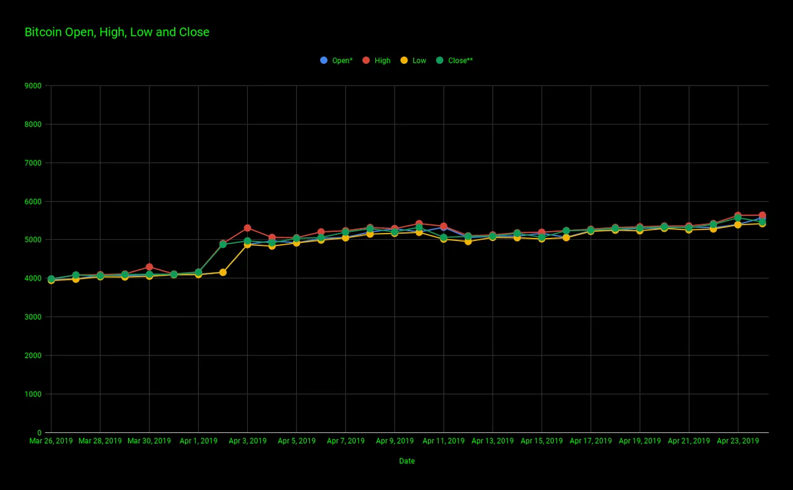This screenshot has height=490, width=793.
Task: Select the 'High' legend label
Action: coord(382,61)
